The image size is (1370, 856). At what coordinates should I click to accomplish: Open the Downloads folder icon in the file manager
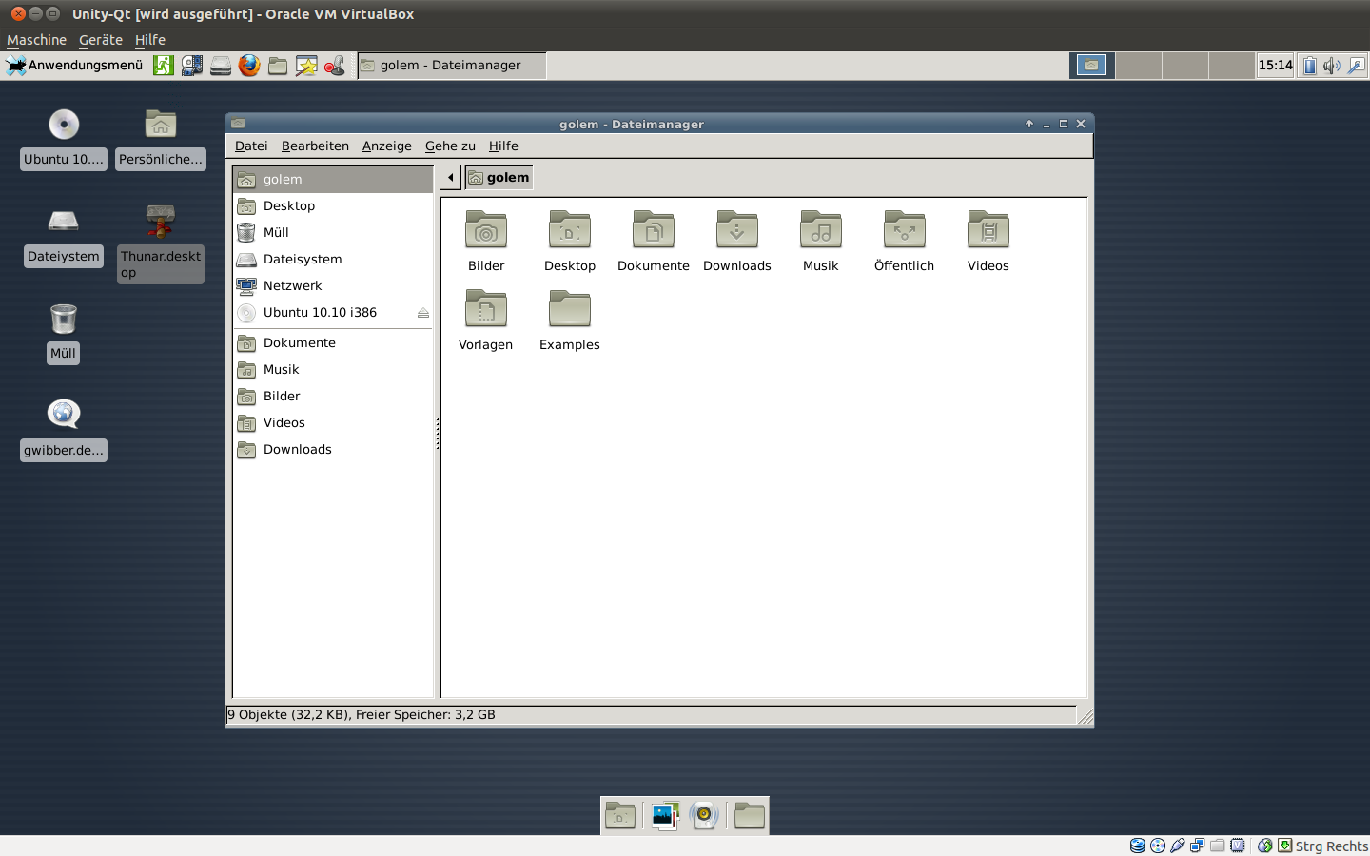(x=736, y=238)
